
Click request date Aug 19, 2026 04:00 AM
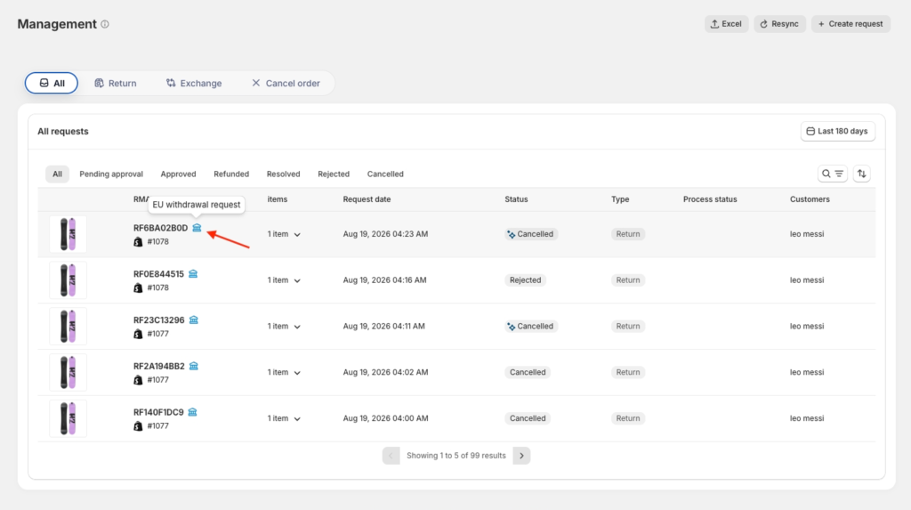pyautogui.click(x=385, y=418)
